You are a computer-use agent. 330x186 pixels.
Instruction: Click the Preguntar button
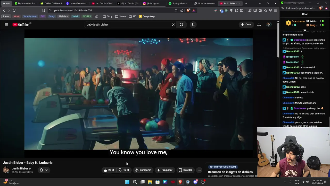165,170
